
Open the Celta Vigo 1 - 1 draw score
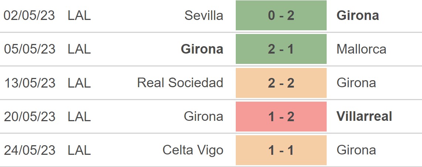click(281, 150)
